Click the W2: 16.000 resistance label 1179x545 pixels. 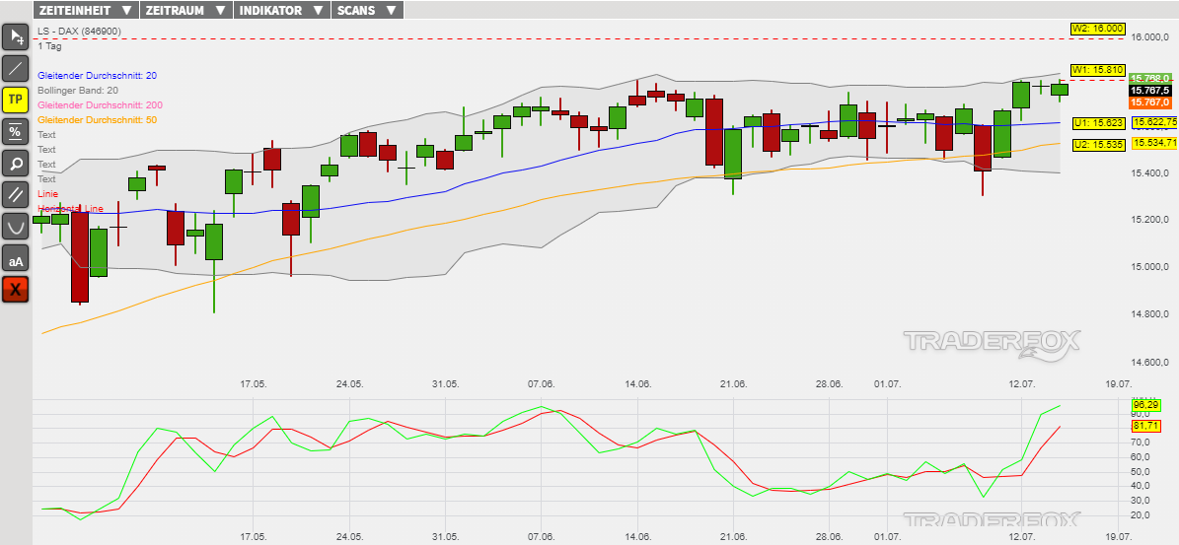(1097, 29)
